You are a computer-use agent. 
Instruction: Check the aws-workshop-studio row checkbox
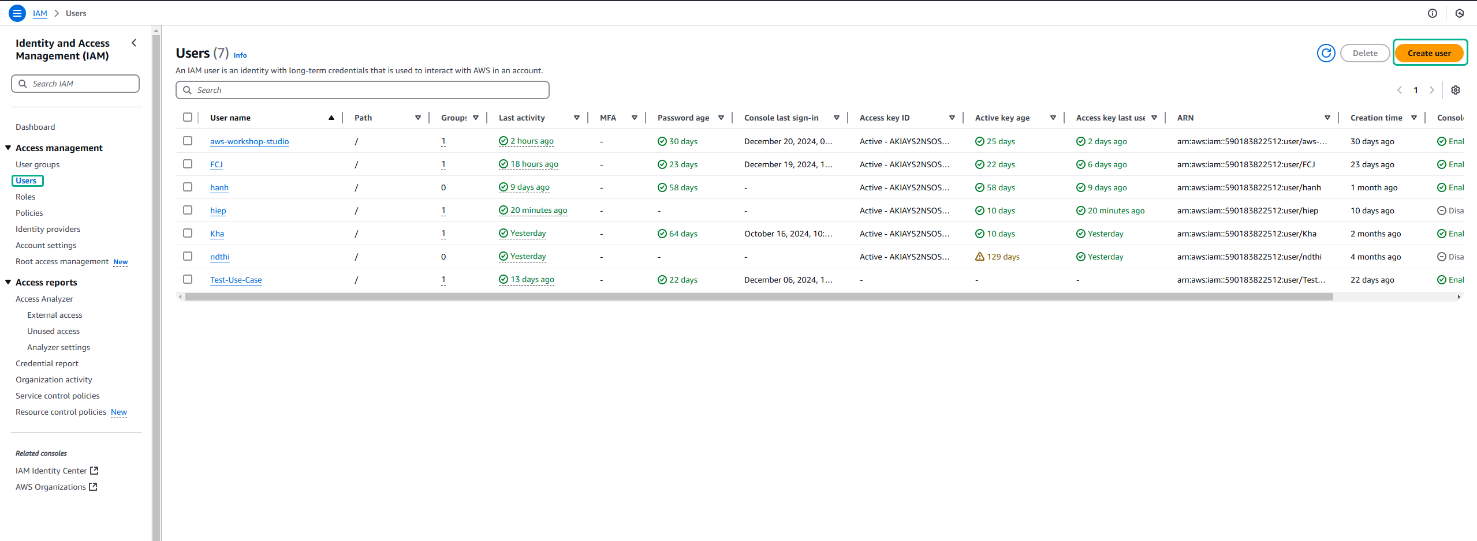(188, 141)
